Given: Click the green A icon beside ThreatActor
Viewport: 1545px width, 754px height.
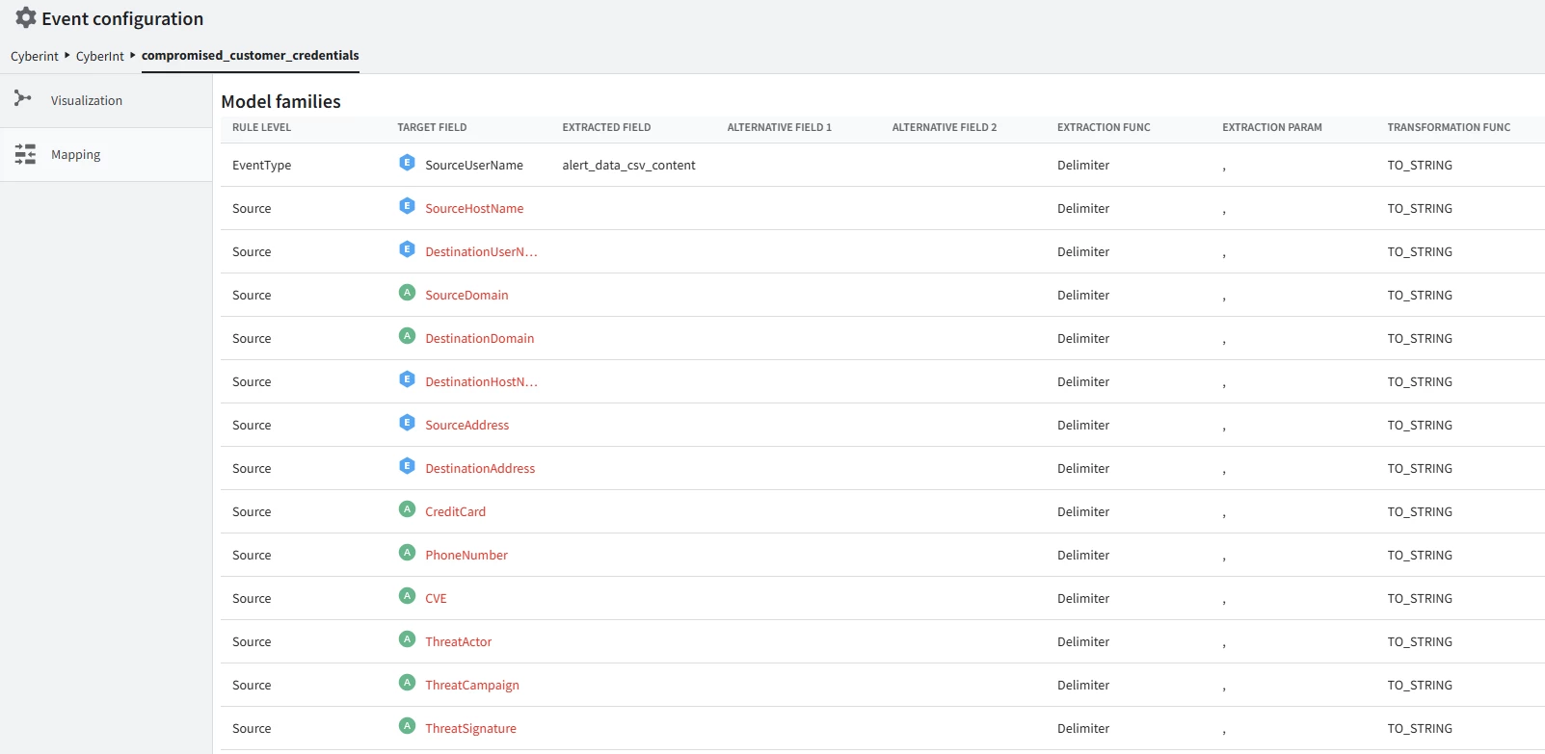Looking at the screenshot, I should tap(407, 639).
